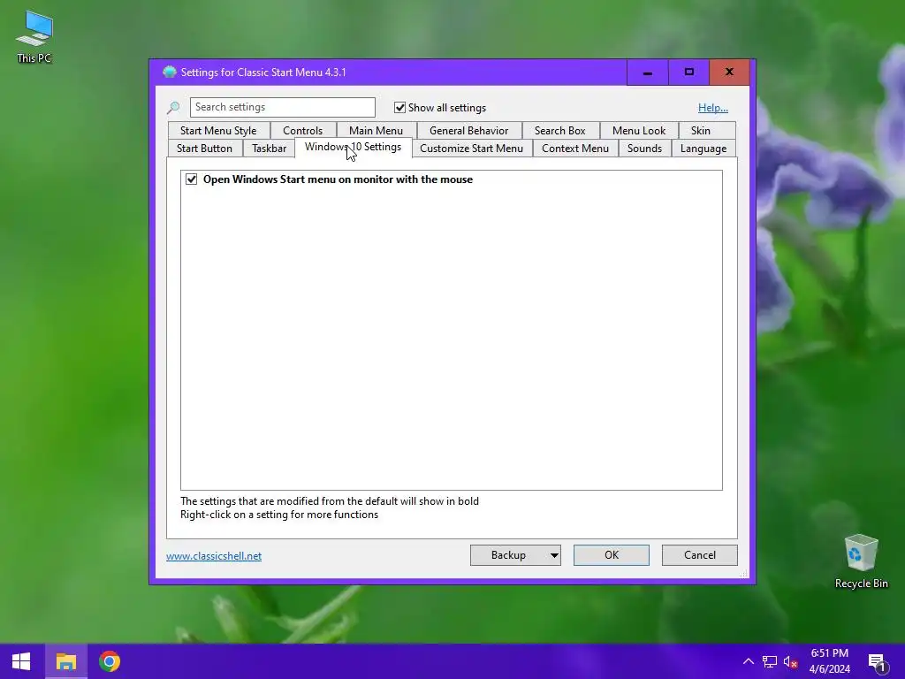Select the Windows 10 Settings tab
The height and width of the screenshot is (679, 905).
353,148
